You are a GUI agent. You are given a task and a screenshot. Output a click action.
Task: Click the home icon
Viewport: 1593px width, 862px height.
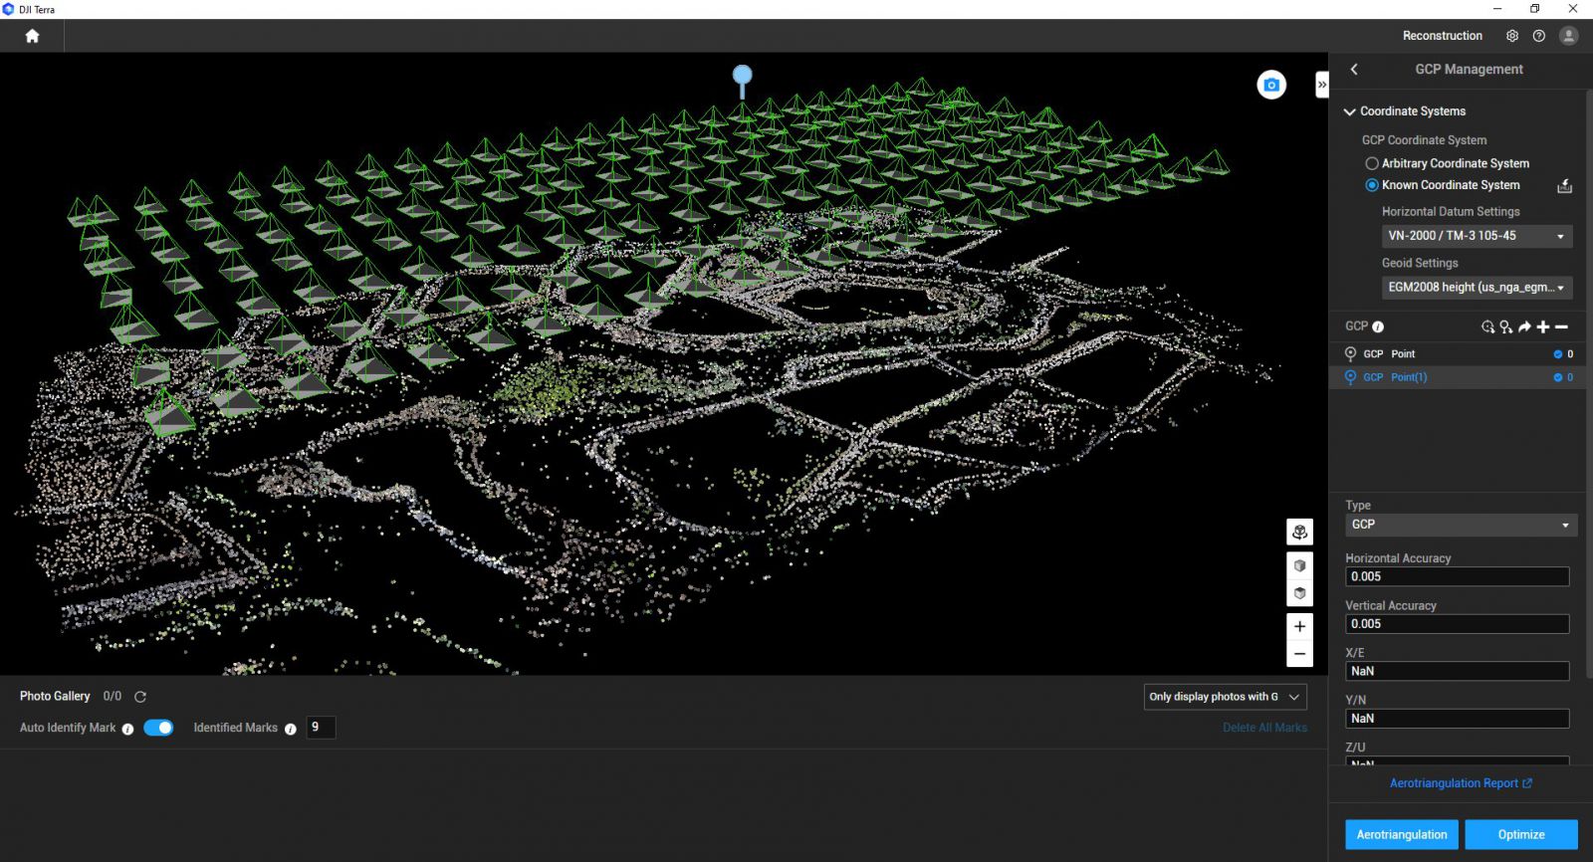pyautogui.click(x=32, y=36)
